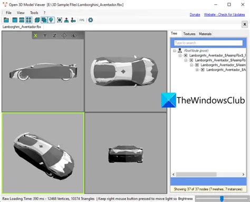Click the Z axis camera button
The width and height of the screenshot is (250, 202).
54,36
